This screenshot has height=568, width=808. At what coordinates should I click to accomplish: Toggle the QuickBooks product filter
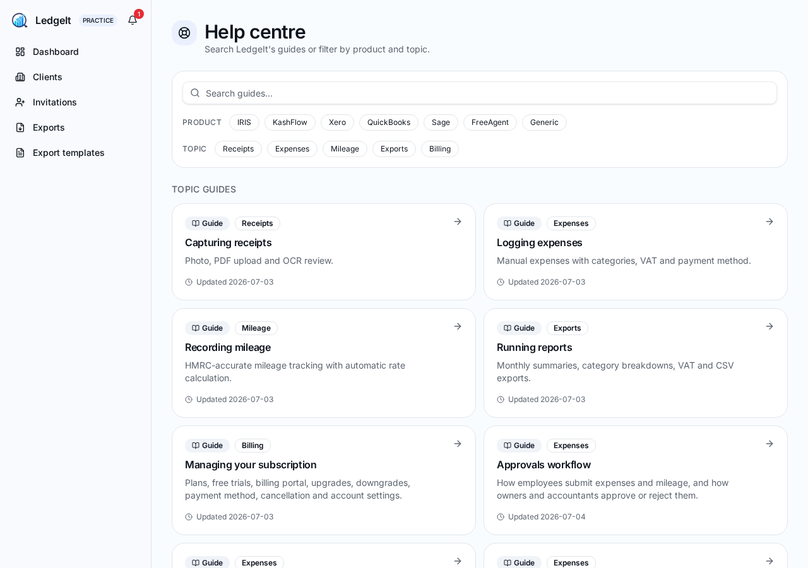coord(389,122)
